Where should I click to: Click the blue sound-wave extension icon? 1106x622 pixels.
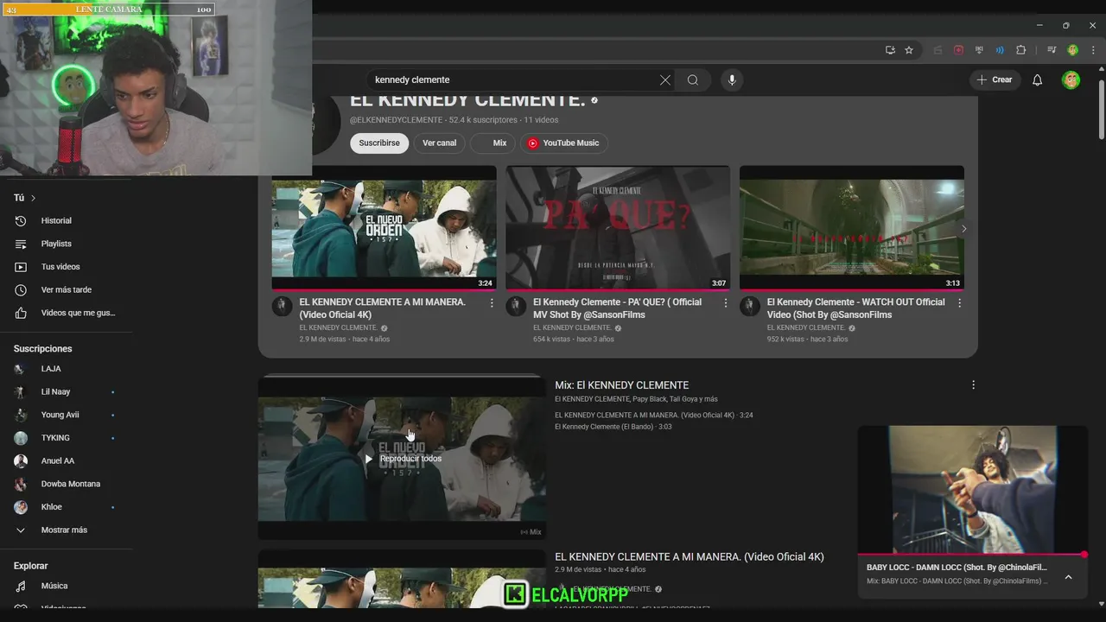pos(1000,50)
